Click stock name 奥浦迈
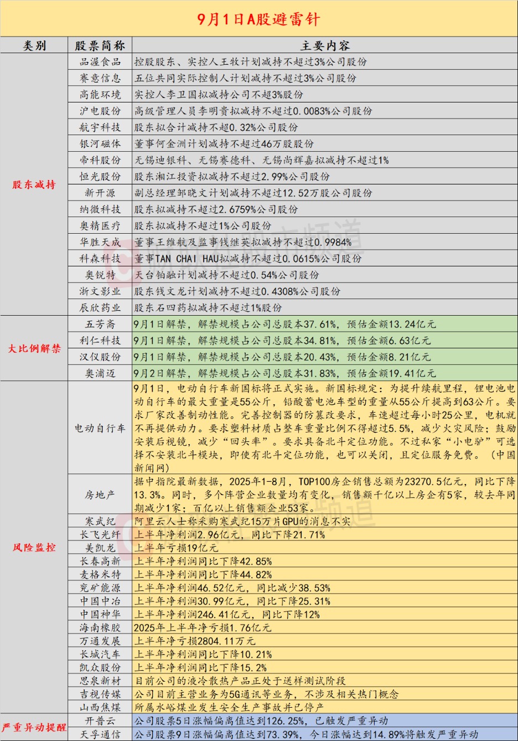518x741 pixels. point(100,373)
